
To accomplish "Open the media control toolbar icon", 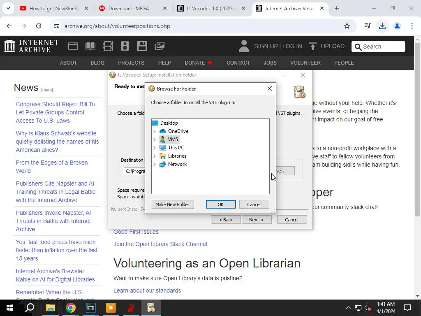I will point(368,26).
